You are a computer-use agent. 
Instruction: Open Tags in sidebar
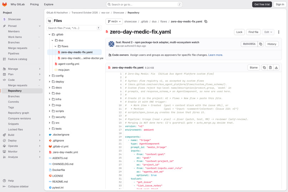pos(11,108)
